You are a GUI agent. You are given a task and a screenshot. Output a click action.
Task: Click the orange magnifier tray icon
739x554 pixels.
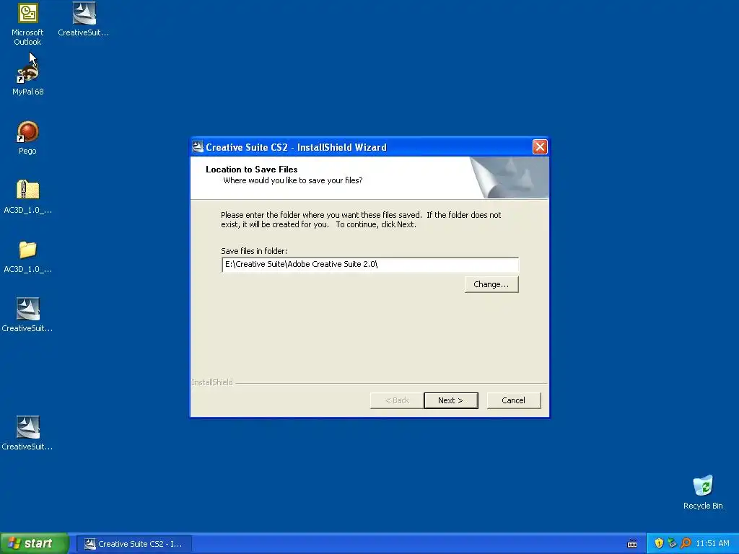coord(686,543)
